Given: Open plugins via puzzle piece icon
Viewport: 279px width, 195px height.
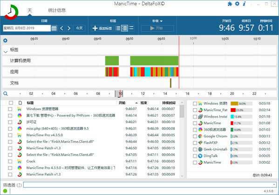Looking at the screenshot, I should point(230,4).
